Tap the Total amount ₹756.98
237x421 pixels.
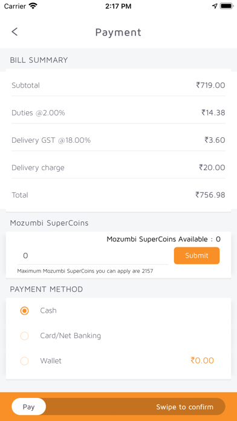(x=210, y=195)
